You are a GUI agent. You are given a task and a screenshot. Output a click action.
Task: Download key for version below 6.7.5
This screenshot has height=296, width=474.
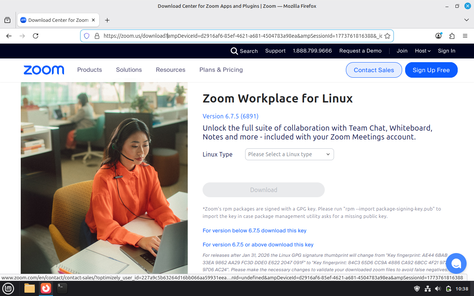click(254, 231)
